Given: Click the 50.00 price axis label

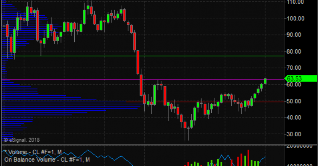Looking at the screenshot, I should tap(294, 101).
